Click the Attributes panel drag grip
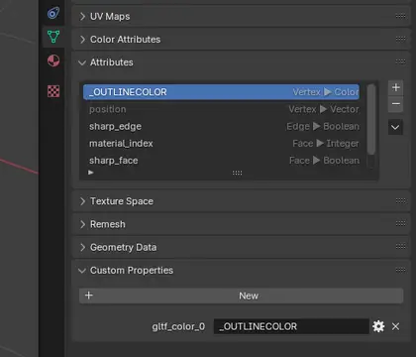 coord(400,61)
